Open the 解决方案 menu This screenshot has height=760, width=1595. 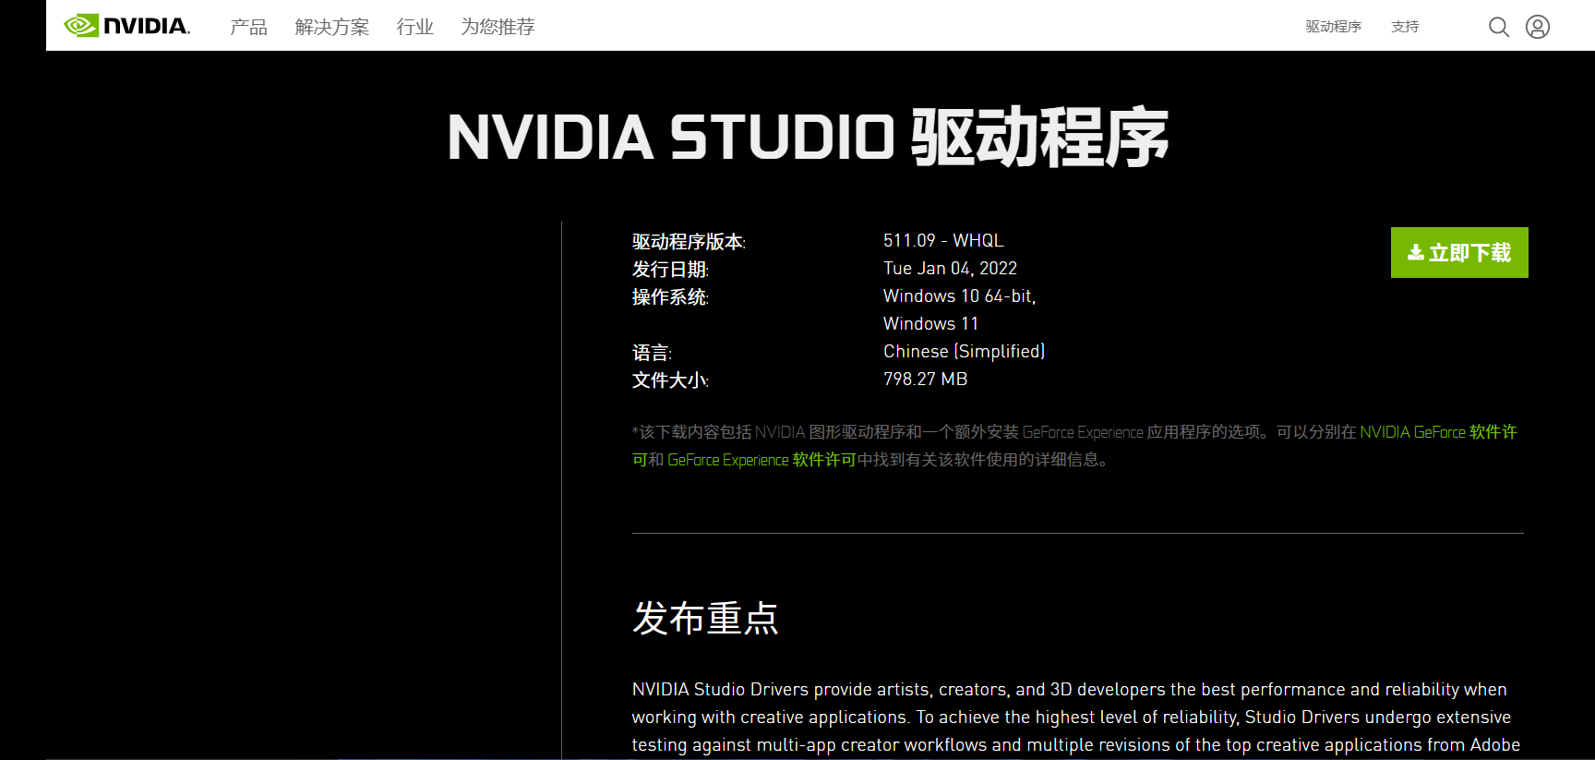coord(331,27)
